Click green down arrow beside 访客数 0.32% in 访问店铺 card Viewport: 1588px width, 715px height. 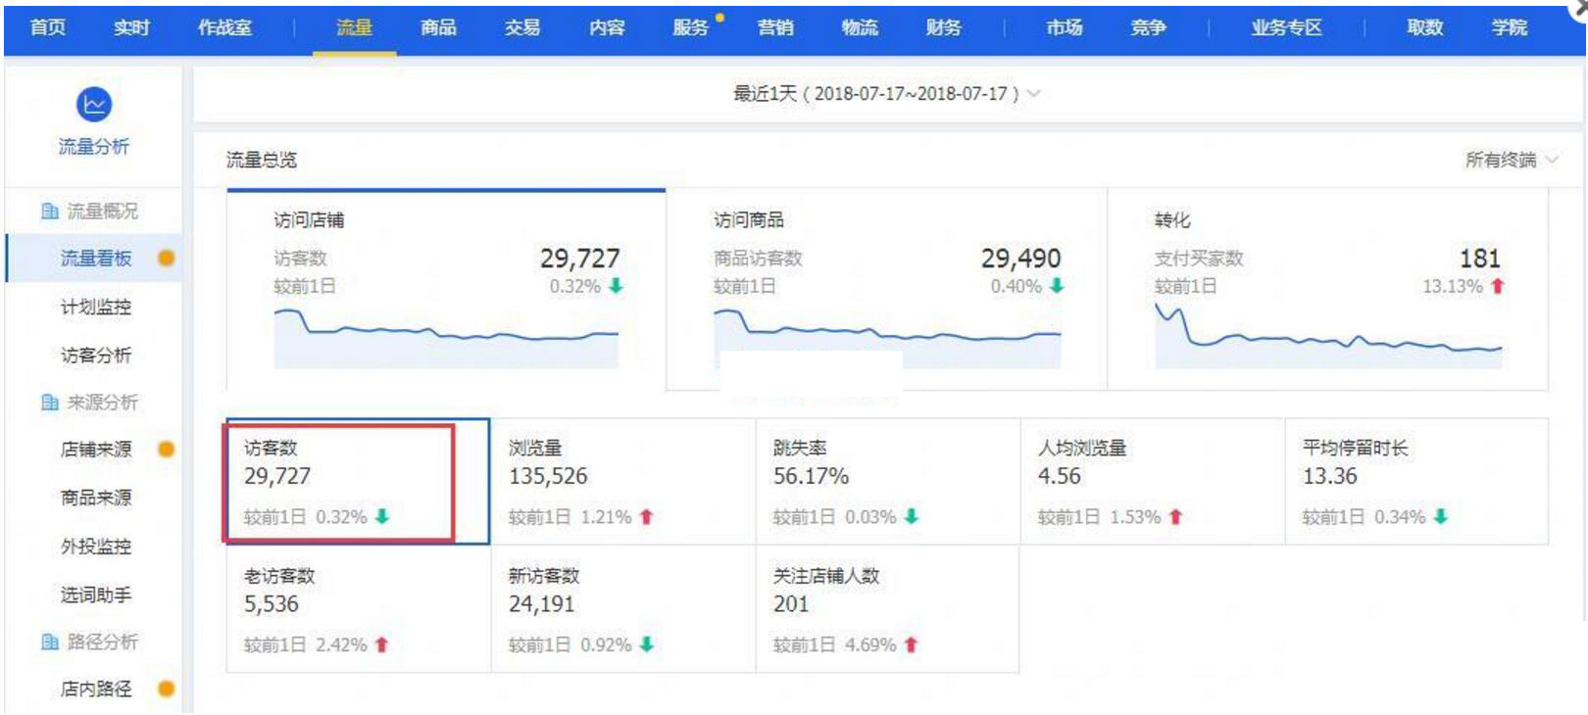pyautogui.click(x=616, y=286)
